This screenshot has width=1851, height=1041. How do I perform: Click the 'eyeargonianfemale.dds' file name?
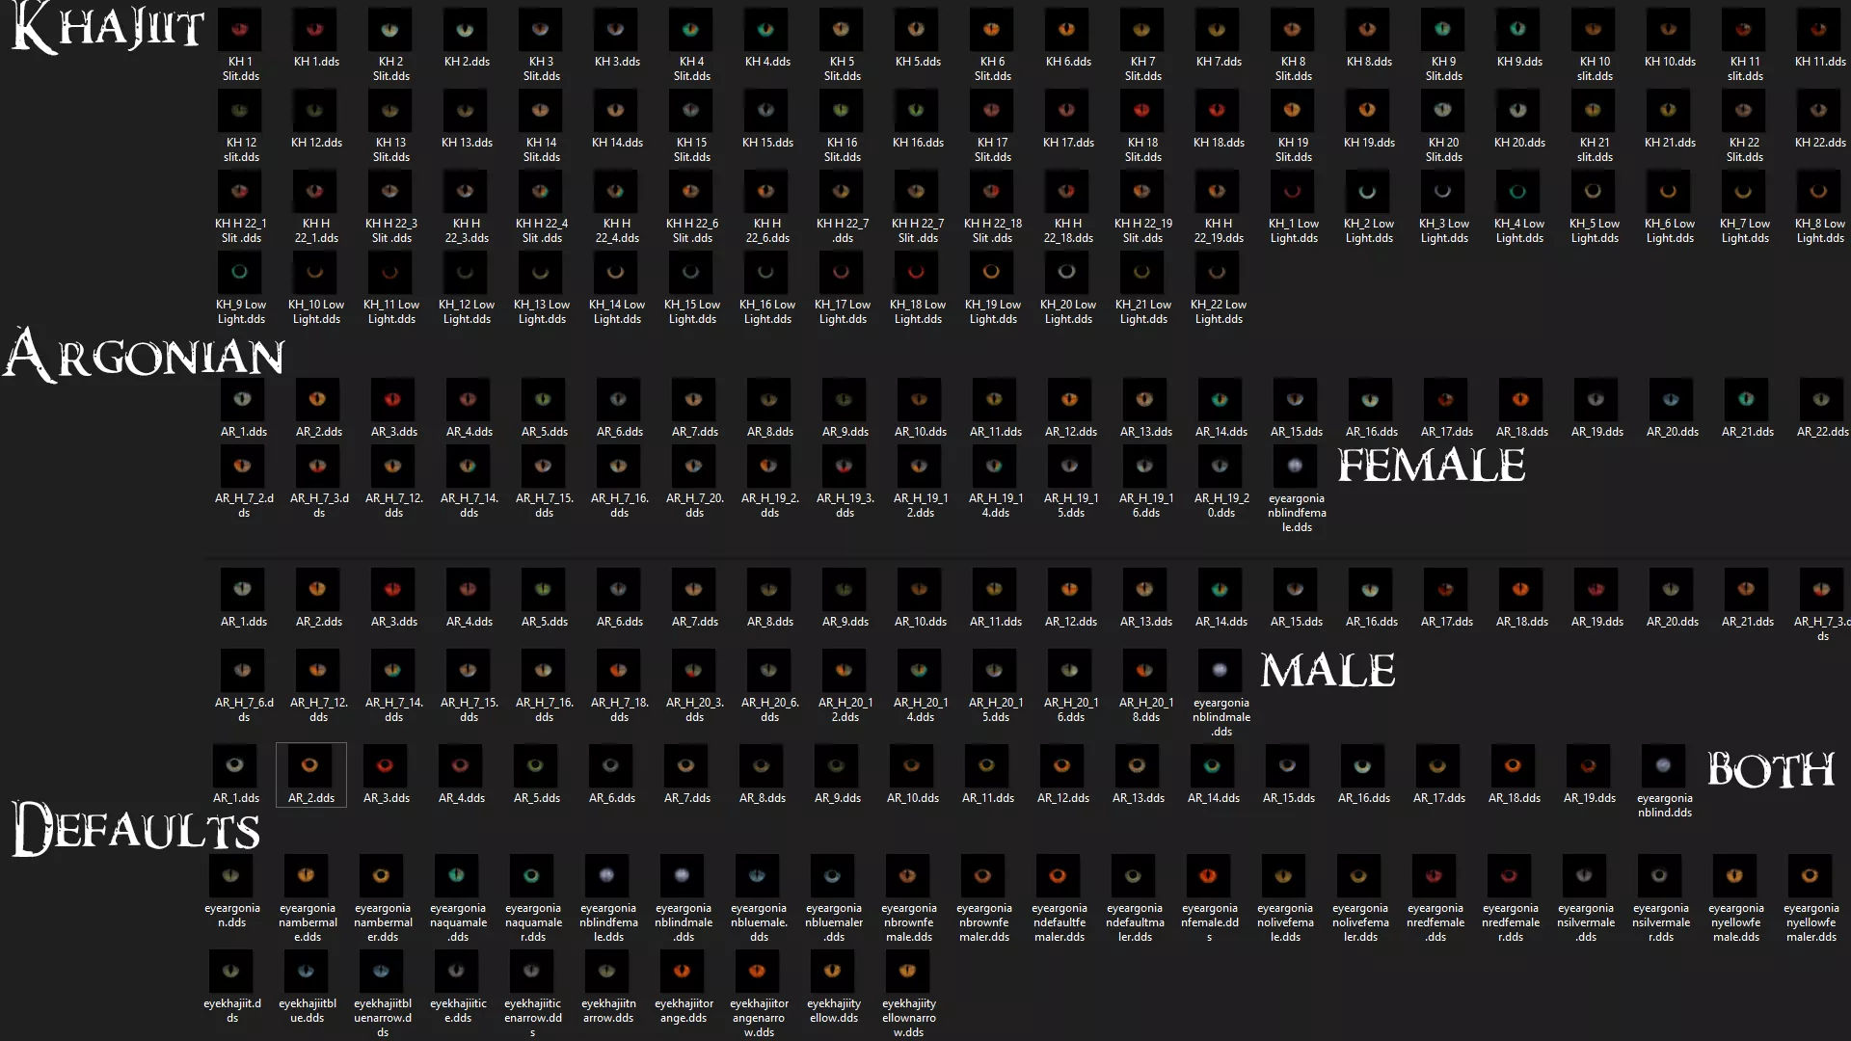(x=1210, y=922)
